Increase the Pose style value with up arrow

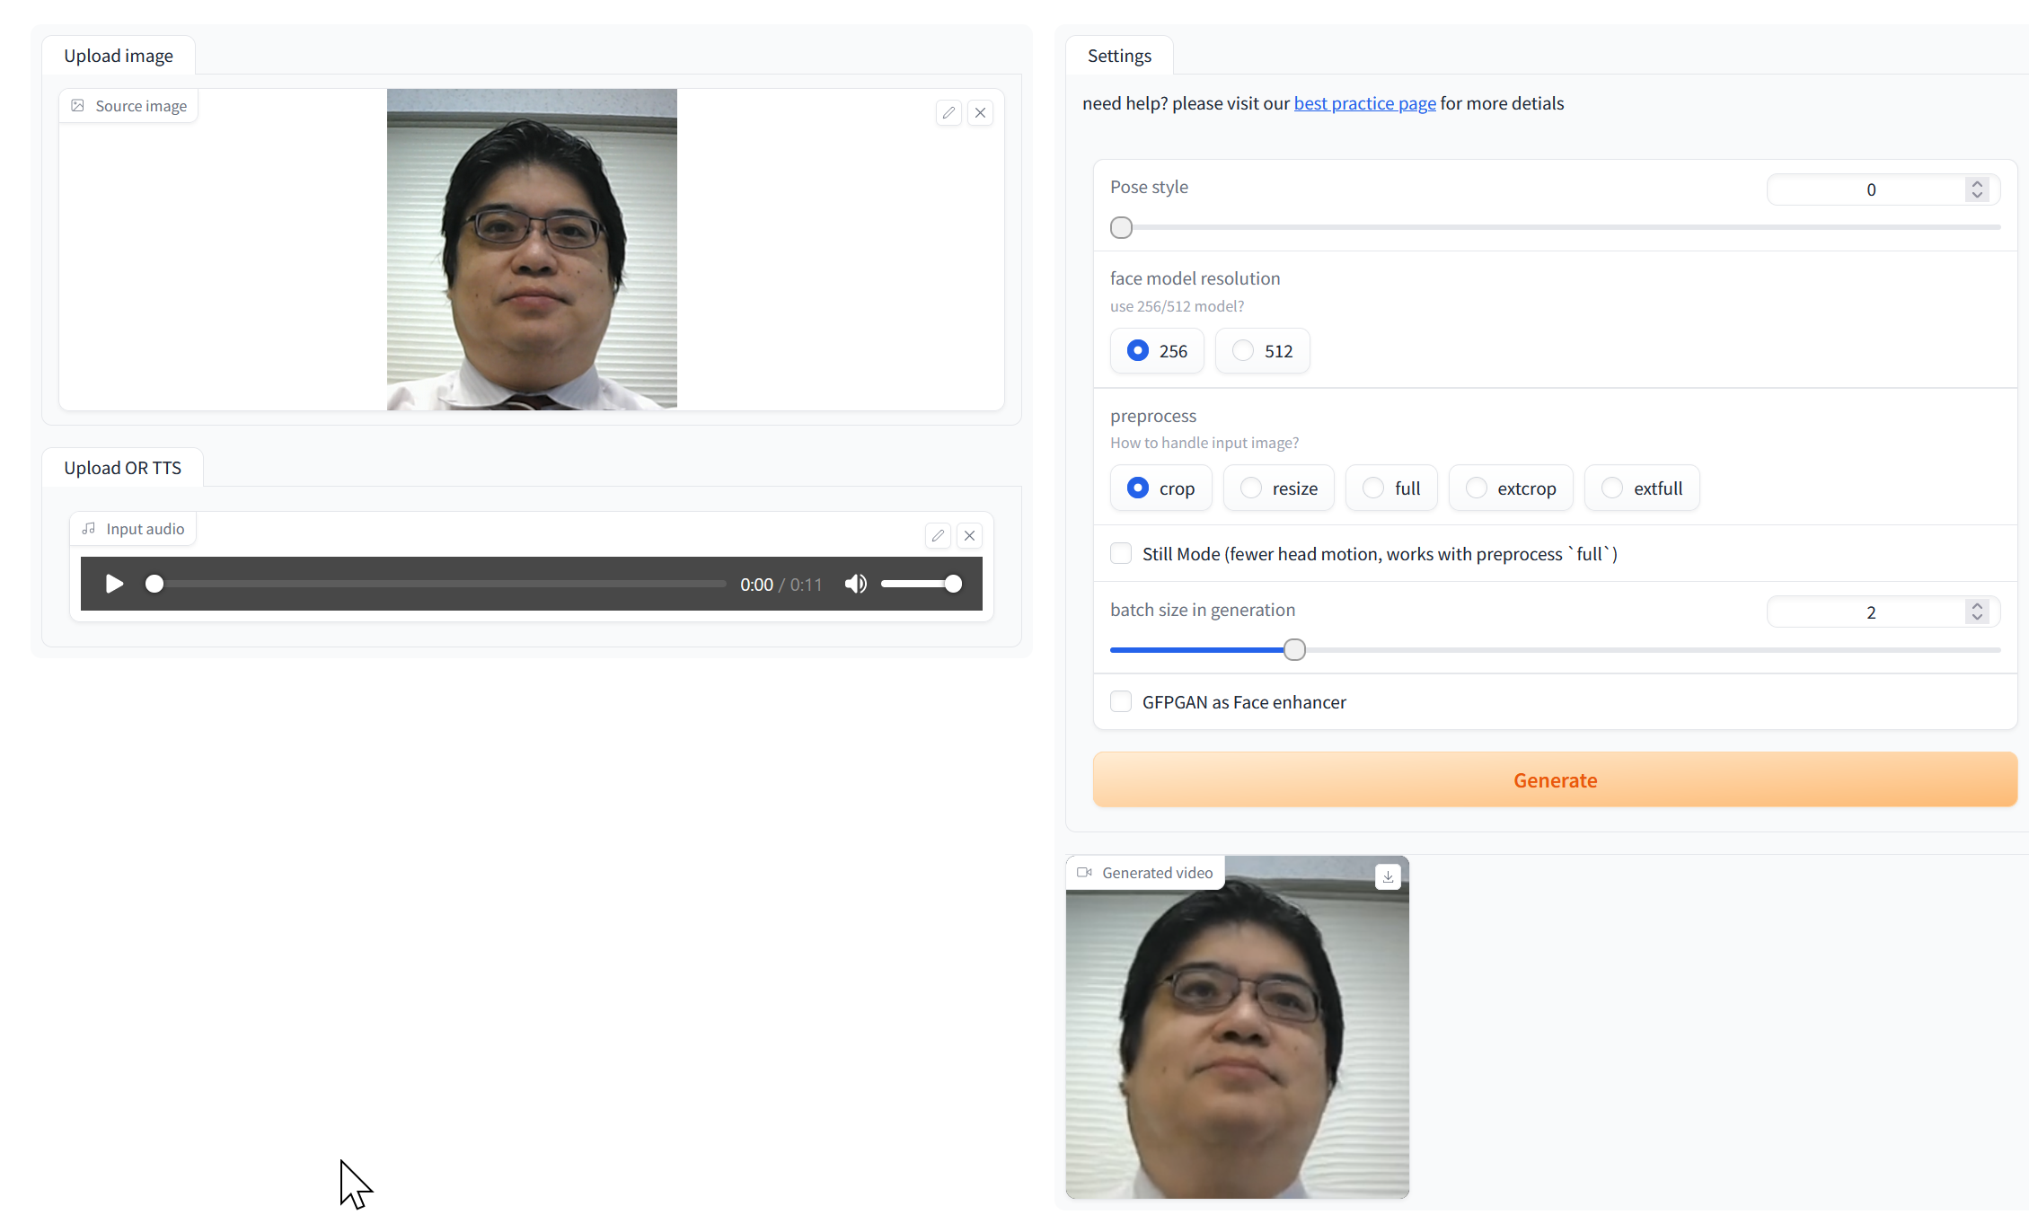coord(1977,184)
